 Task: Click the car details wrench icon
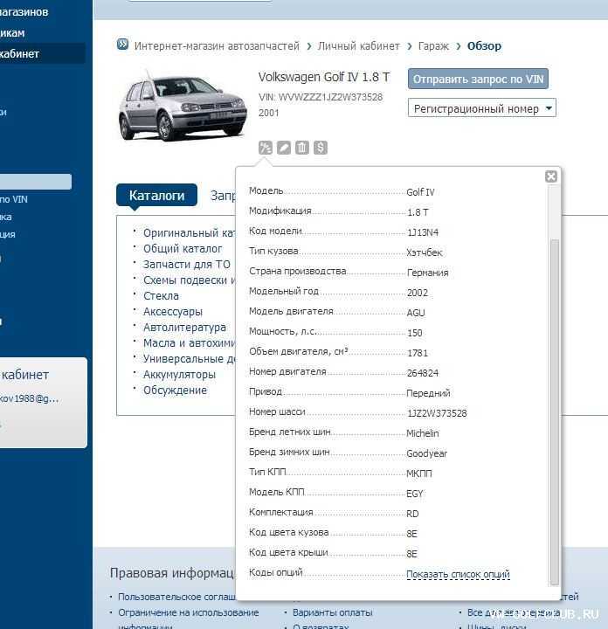pyautogui.click(x=265, y=148)
